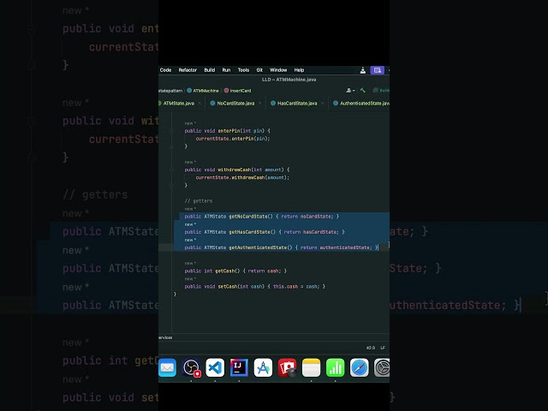The image size is (548, 411).
Task: Switch to the NoCardState.java tab
Action: click(x=235, y=103)
